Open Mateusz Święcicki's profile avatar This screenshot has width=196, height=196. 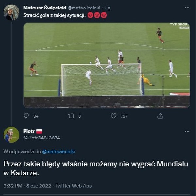(11, 12)
